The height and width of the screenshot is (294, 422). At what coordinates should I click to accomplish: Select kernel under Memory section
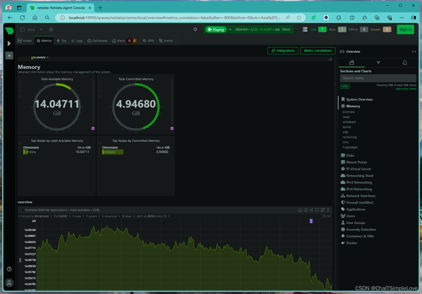[x=347, y=127]
